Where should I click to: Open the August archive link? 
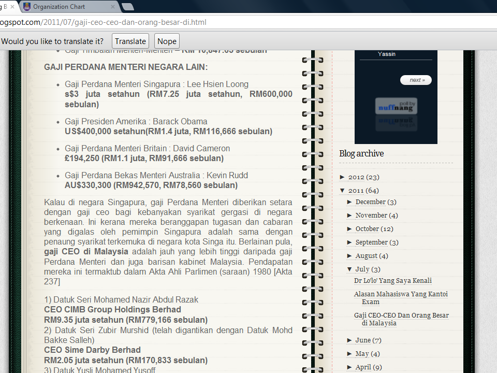367,255
